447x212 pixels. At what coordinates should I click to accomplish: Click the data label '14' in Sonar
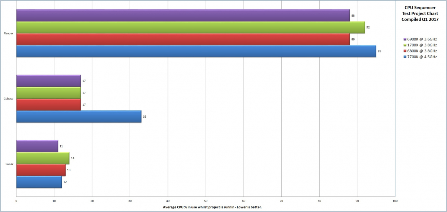pos(73,158)
